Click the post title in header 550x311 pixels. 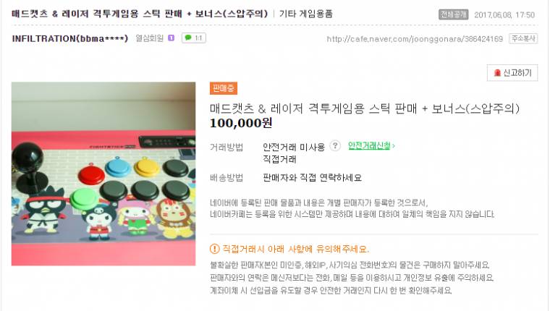(x=140, y=14)
